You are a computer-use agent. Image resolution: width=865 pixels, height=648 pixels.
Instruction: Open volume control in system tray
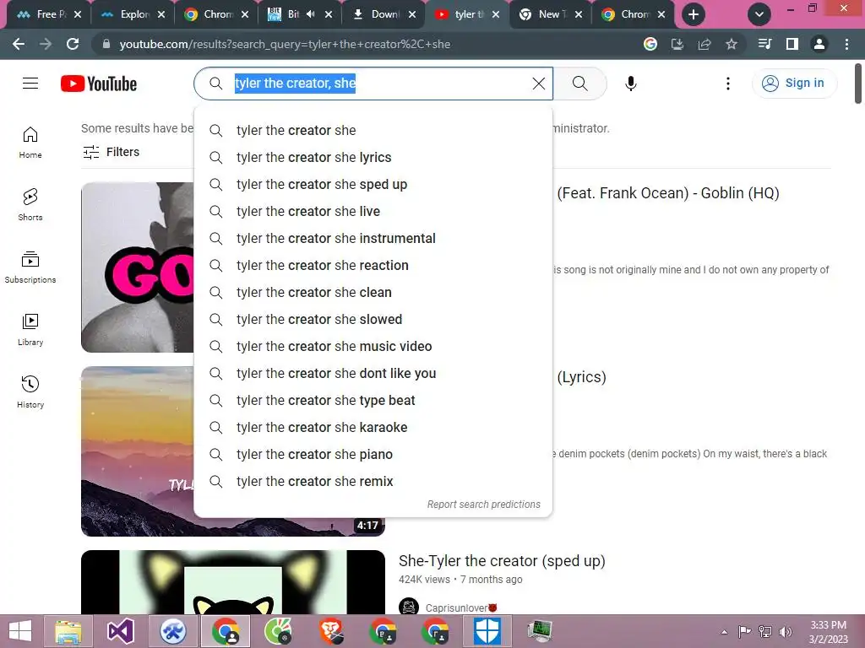[785, 631]
